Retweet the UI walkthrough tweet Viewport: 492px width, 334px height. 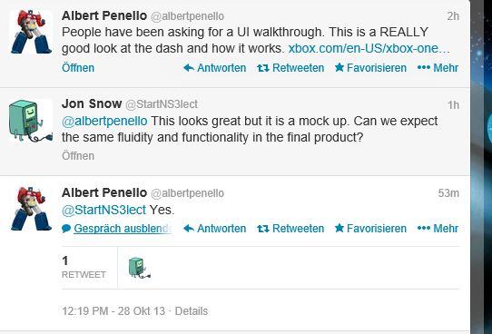click(290, 68)
